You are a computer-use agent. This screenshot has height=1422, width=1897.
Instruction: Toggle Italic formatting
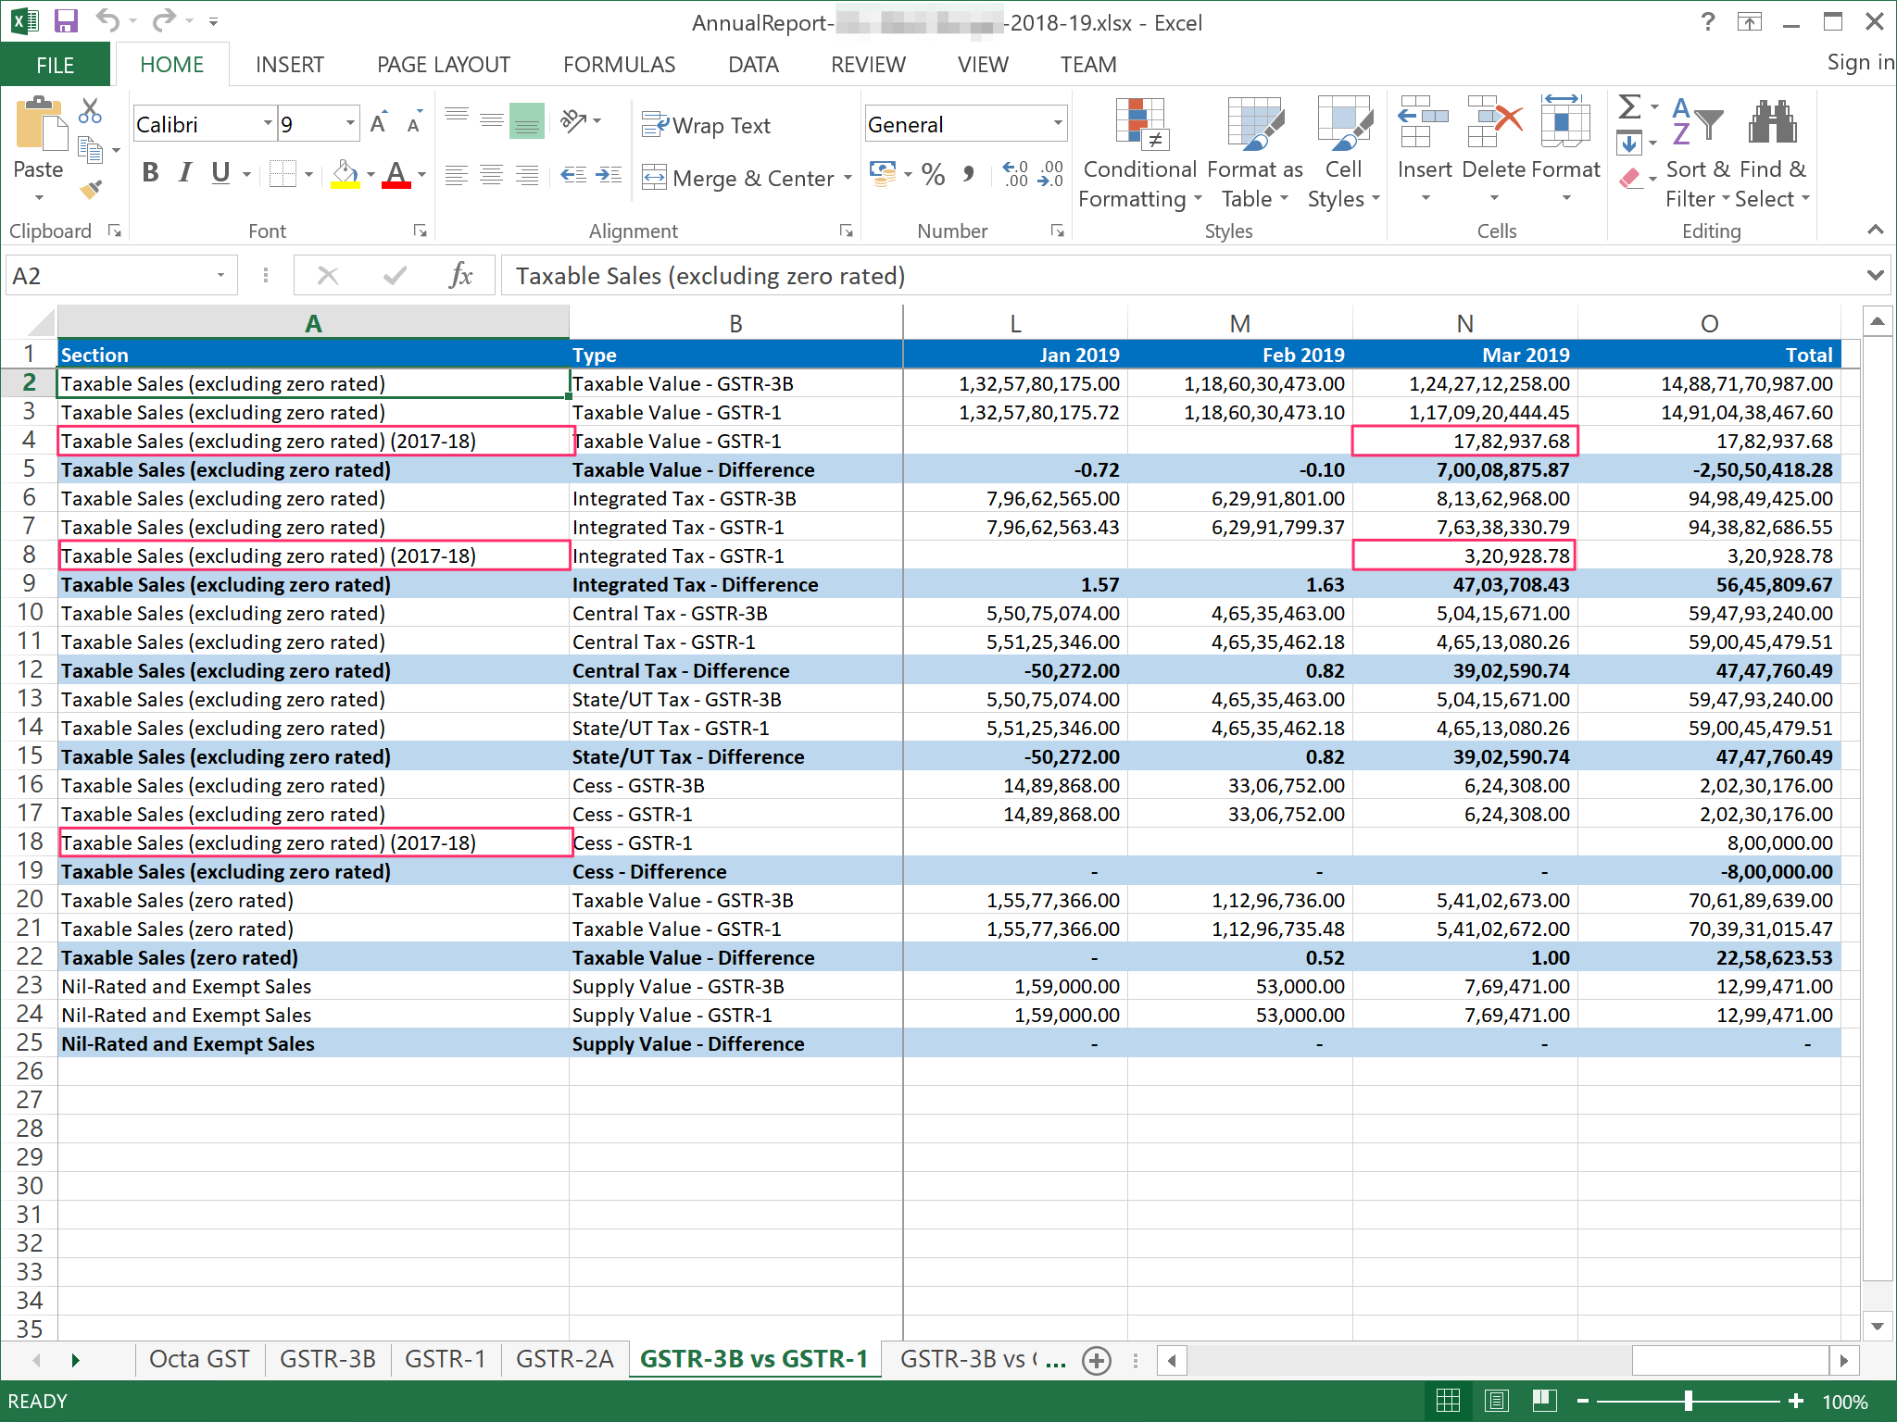pyautogui.click(x=185, y=173)
